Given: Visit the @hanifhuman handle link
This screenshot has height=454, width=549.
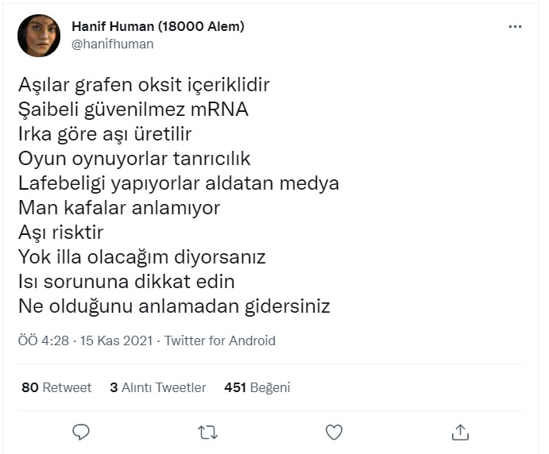Looking at the screenshot, I should click(113, 44).
